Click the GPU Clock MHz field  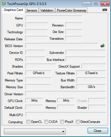pos(34,101)
